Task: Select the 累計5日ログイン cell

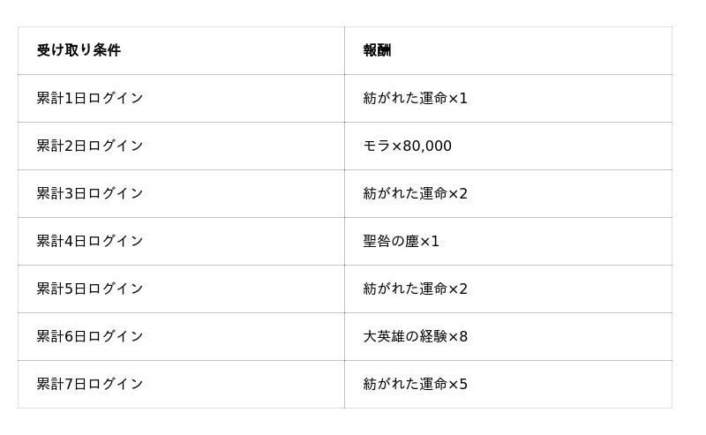Action: pyautogui.click(x=90, y=289)
